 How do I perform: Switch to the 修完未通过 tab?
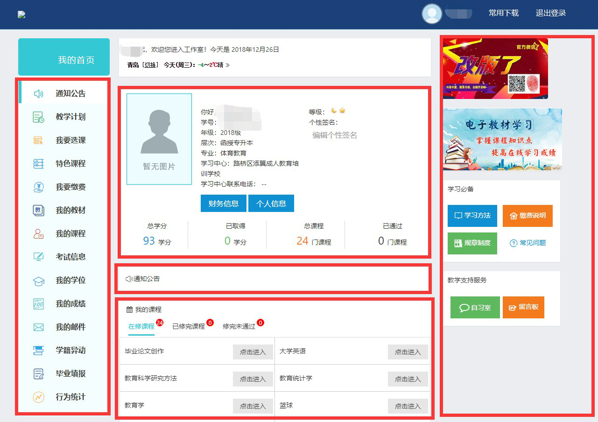[x=239, y=326]
